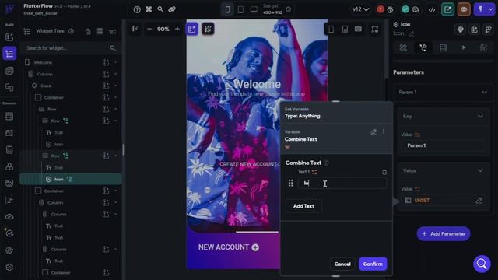Expand the Value section chevron
The height and width of the screenshot is (280, 498).
pos(480,171)
